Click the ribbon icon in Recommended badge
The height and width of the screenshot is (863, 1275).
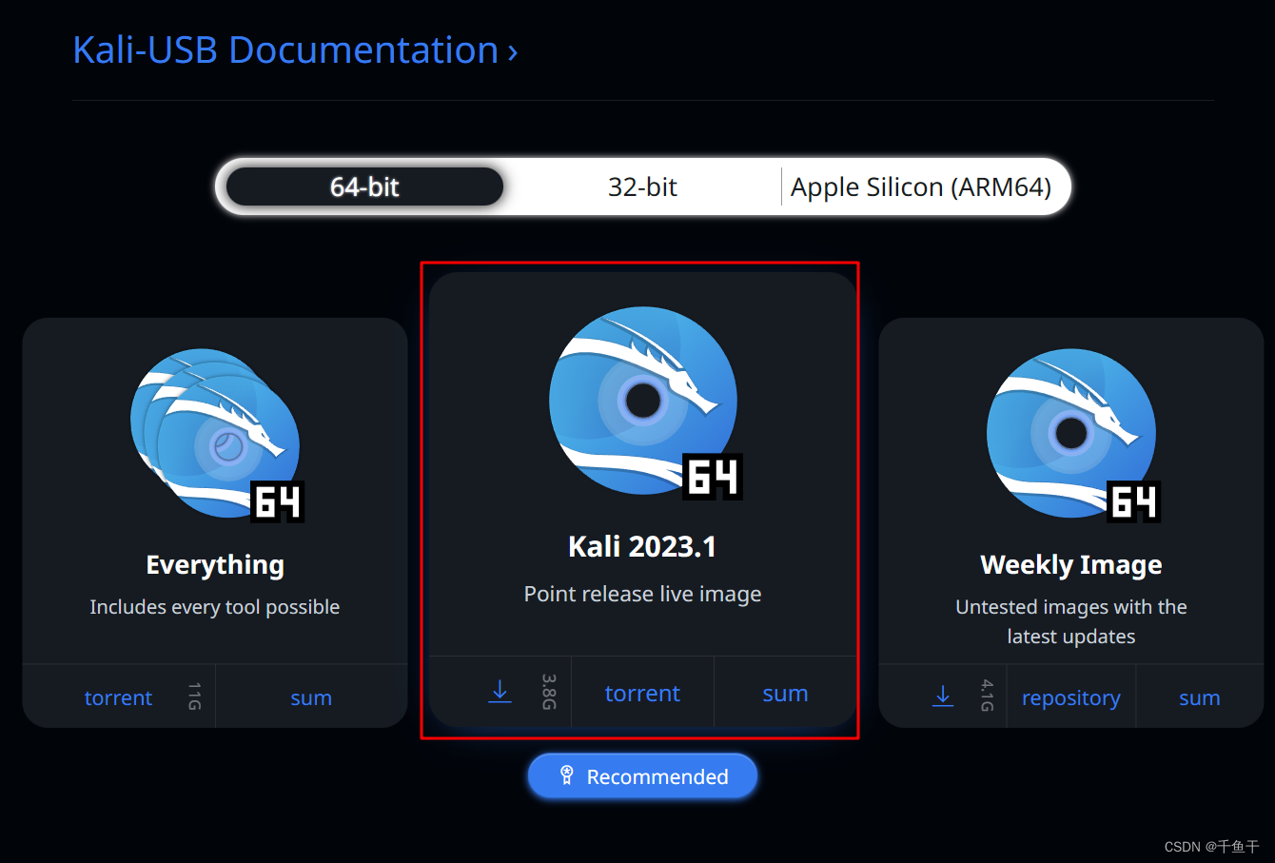(566, 775)
